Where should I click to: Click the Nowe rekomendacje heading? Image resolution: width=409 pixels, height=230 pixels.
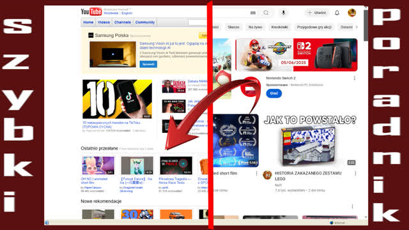(101, 201)
